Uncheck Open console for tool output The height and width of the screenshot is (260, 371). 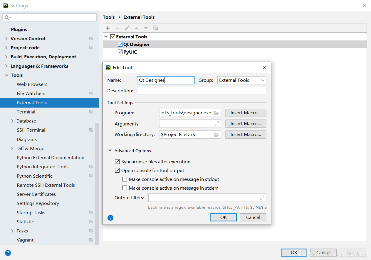click(117, 170)
